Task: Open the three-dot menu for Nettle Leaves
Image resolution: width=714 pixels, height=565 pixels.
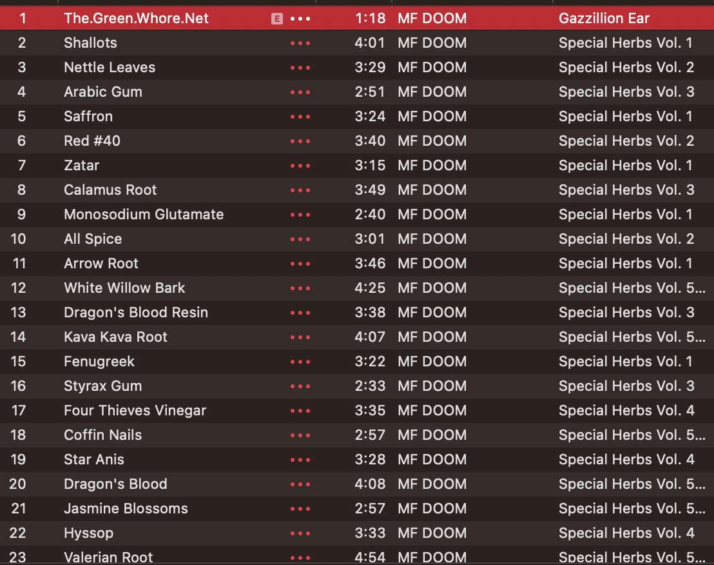Action: 300,68
